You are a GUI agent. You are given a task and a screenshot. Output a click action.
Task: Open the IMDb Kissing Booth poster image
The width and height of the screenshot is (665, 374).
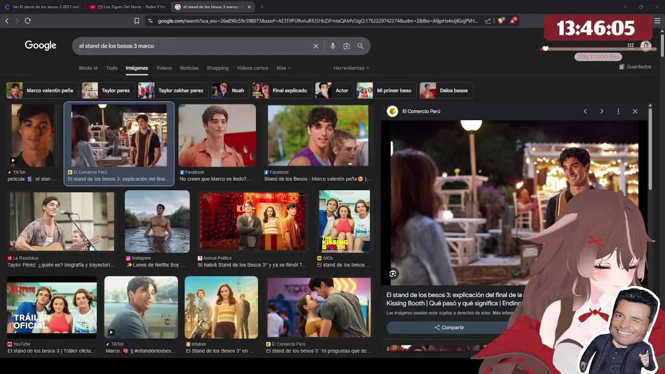[x=344, y=221]
